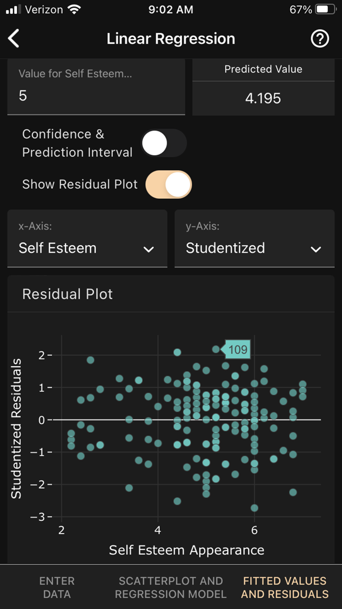Open the SCATTERPLOT AND REGRESSION MODEL tab
This screenshot has width=342, height=609.
(171, 587)
